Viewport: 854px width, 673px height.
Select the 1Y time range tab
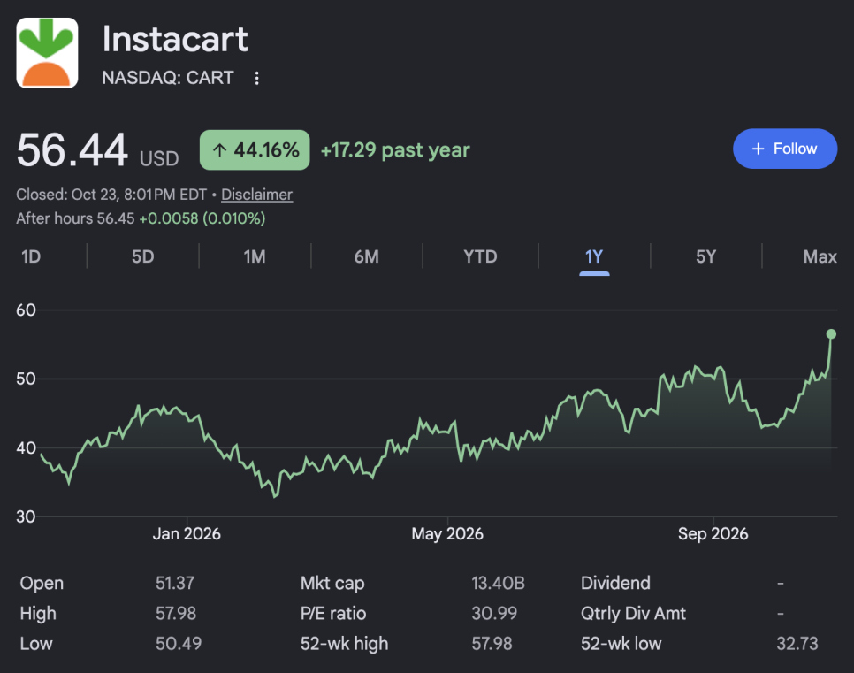click(x=594, y=256)
